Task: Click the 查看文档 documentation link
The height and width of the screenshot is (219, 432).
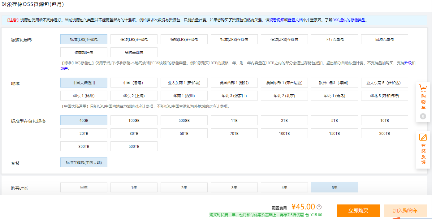Action: pyautogui.click(x=295, y=19)
